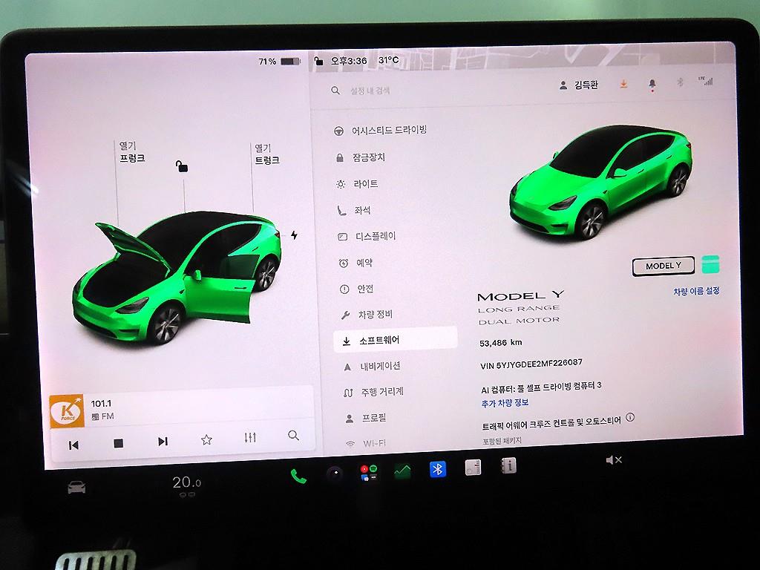Open 예약 settings
This screenshot has width=760, height=570.
point(356,263)
